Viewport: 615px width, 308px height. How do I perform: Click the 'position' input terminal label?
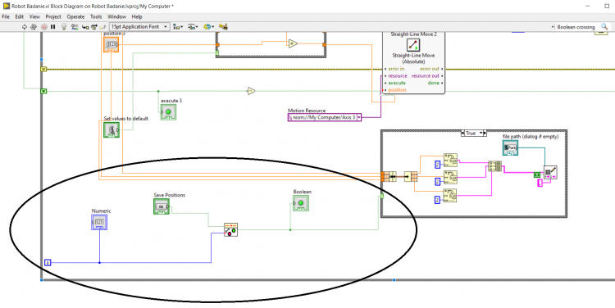click(397, 90)
